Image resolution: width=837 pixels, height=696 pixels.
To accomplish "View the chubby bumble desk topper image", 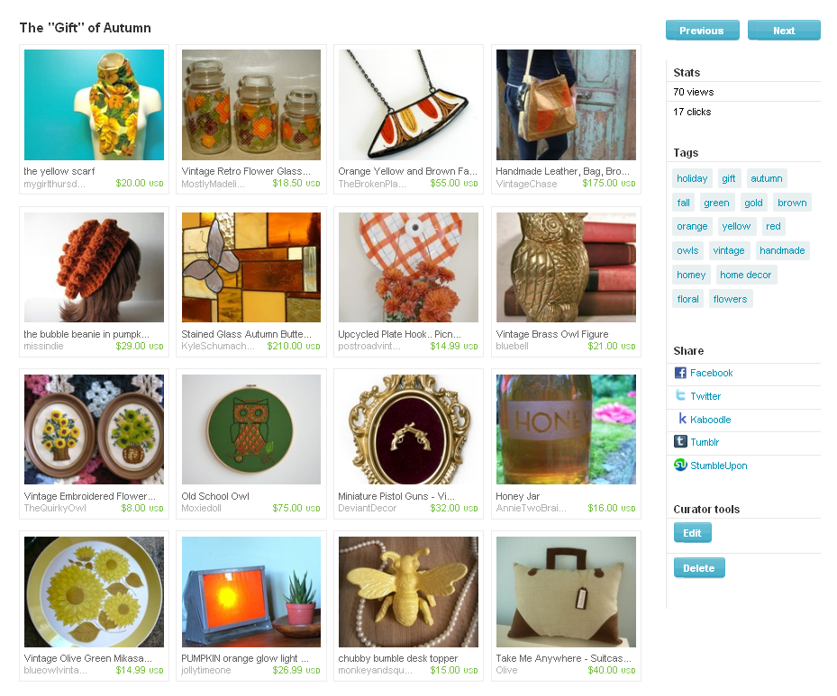I will (408, 592).
